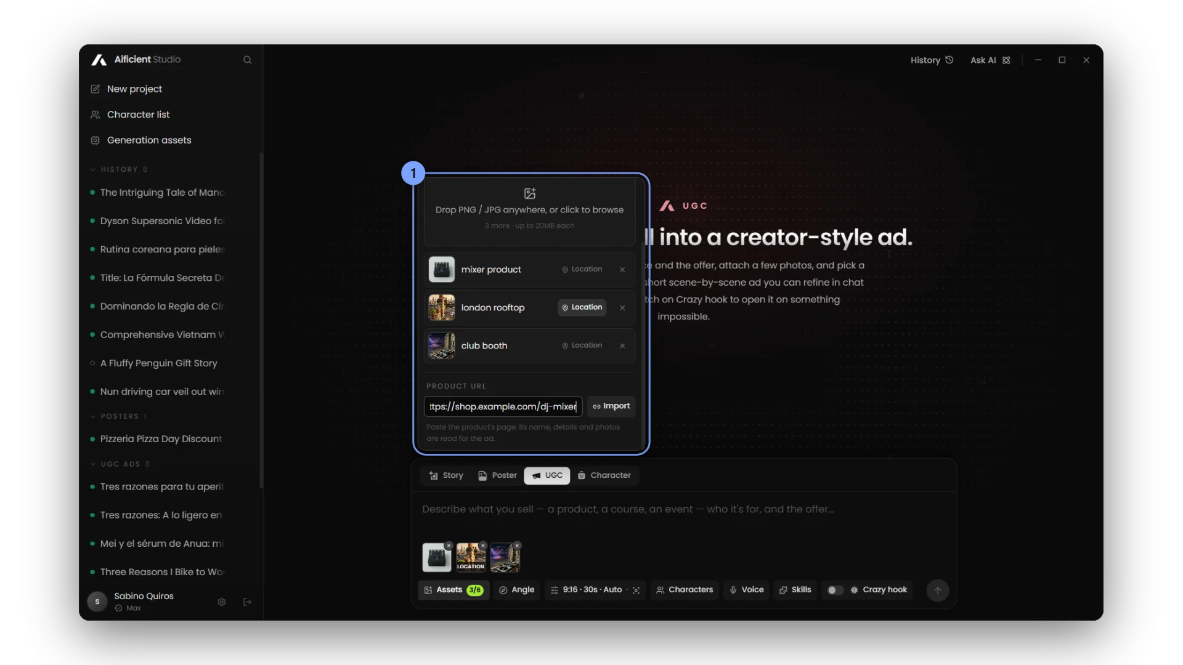This screenshot has height=665, width=1183.
Task: Click the mixer product thumbnail in the list
Action: click(442, 270)
